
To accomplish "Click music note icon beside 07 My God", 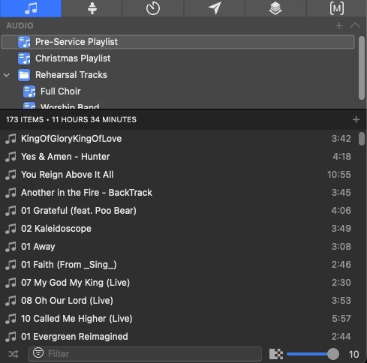I will pos(11,283).
